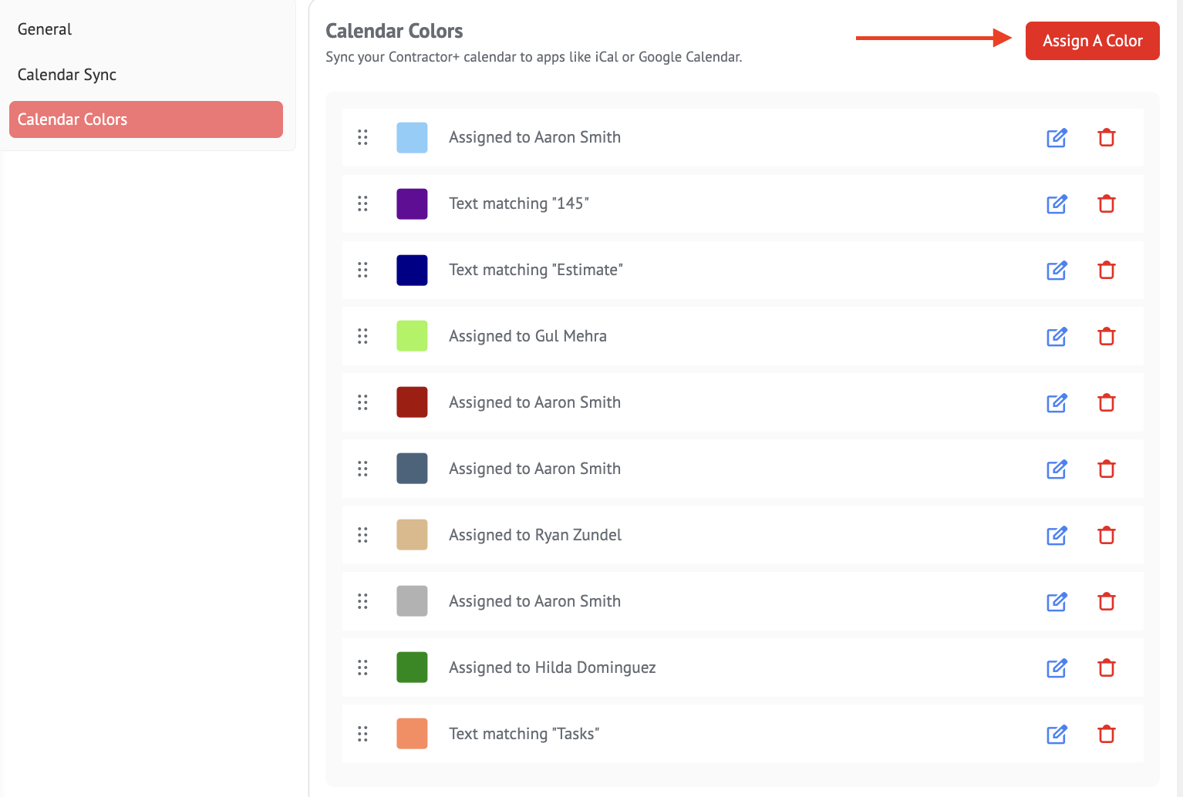1183x797 pixels.
Task: Edit the Text matching "Tasks" rule
Action: tap(1057, 735)
